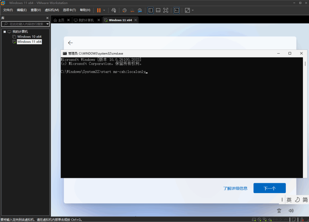The image size is (309, 222).
Task: Open the 编辑(E) menu
Action: pos(22,10)
